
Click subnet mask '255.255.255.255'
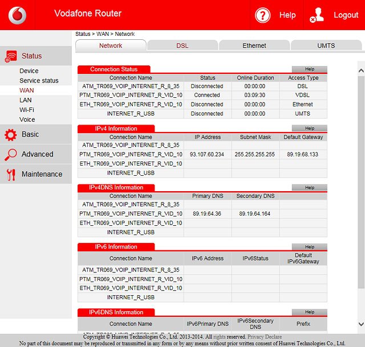(x=255, y=155)
